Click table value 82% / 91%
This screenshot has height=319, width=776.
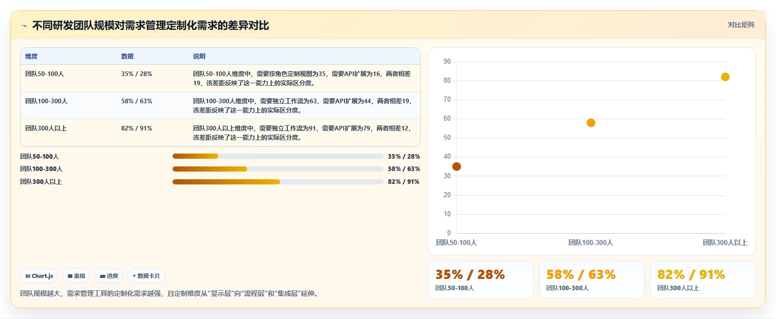[x=136, y=128]
